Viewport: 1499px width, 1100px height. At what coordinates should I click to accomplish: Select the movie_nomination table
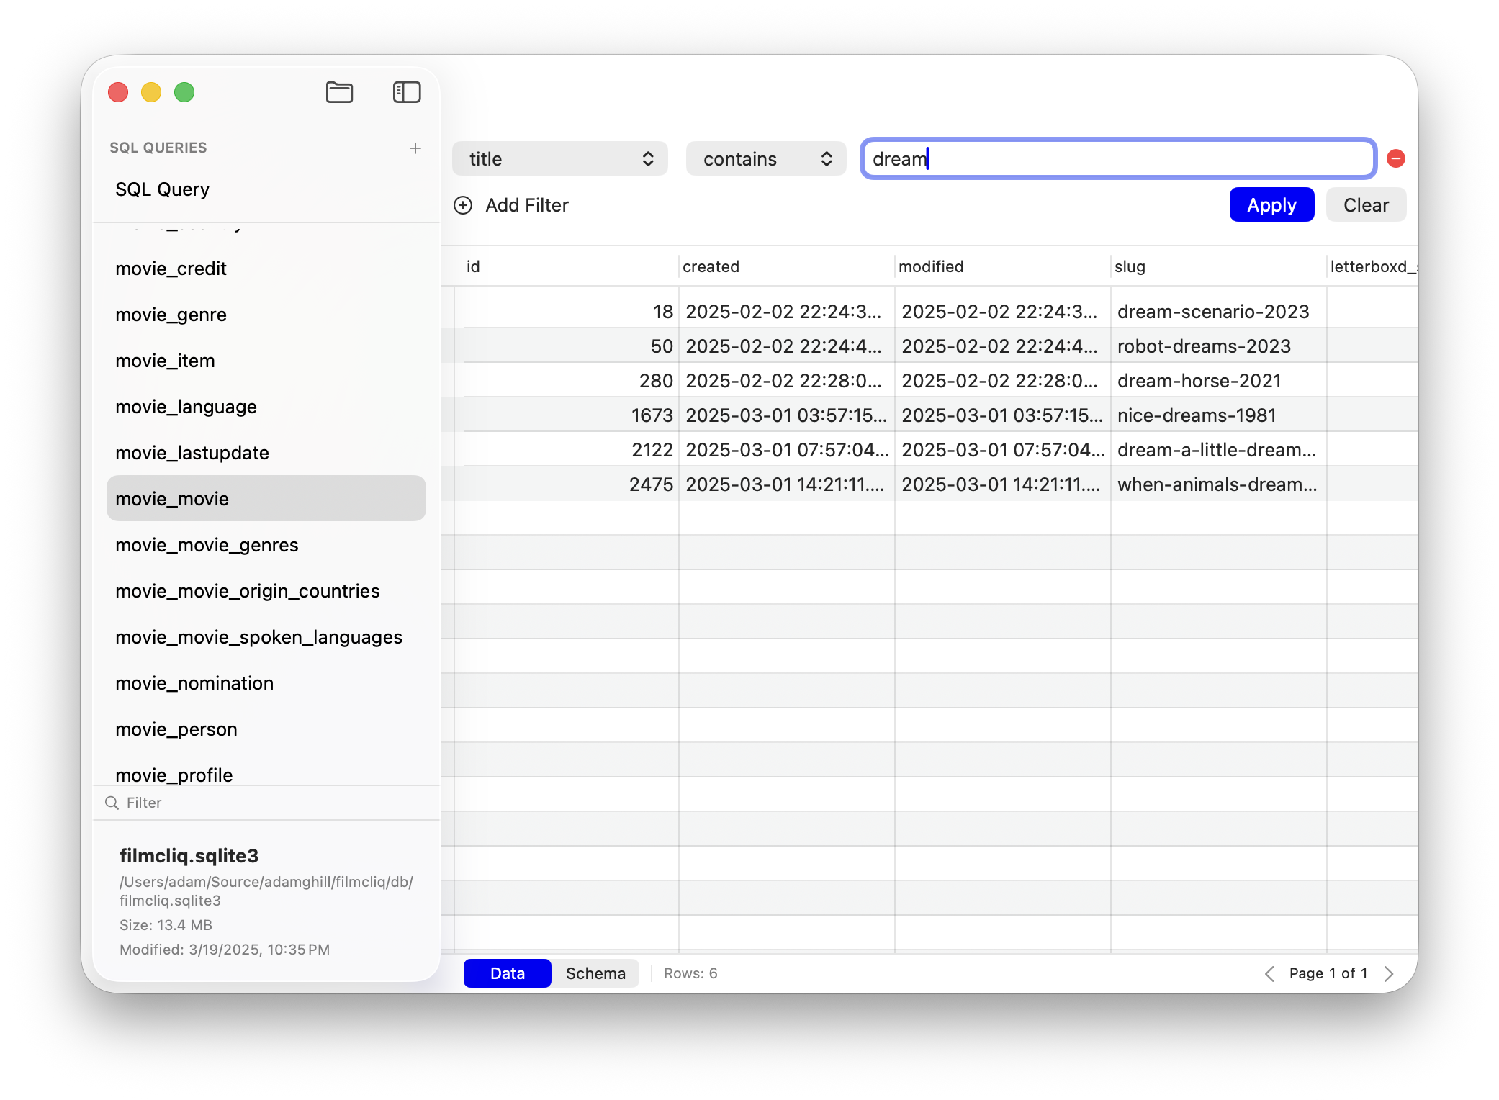[x=194, y=683]
